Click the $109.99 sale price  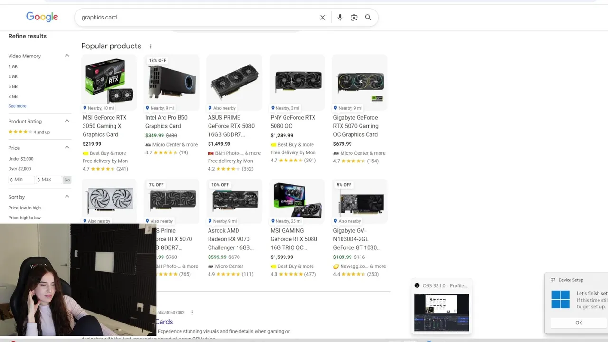point(342,257)
